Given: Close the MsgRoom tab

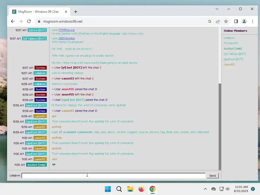Looking at the screenshot, I should pyautogui.click(x=66, y=12).
